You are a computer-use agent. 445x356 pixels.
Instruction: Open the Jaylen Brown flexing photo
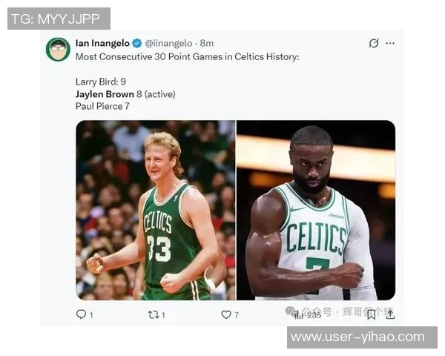coord(315,210)
